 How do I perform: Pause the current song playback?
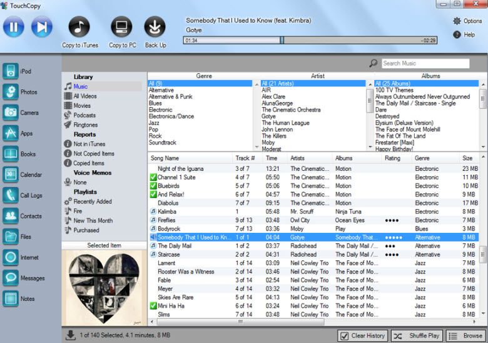(x=13, y=27)
